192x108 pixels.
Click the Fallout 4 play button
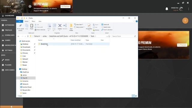coord(30,6)
